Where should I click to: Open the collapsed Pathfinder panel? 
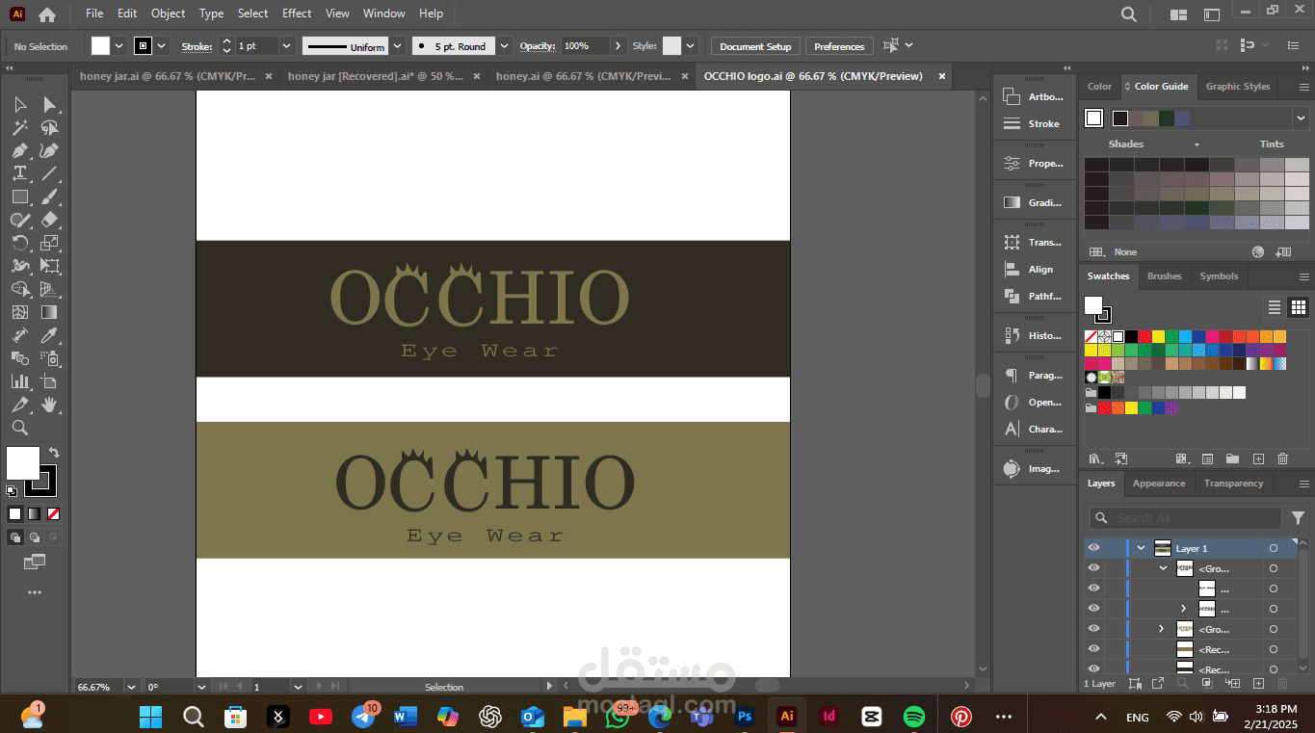point(1033,297)
